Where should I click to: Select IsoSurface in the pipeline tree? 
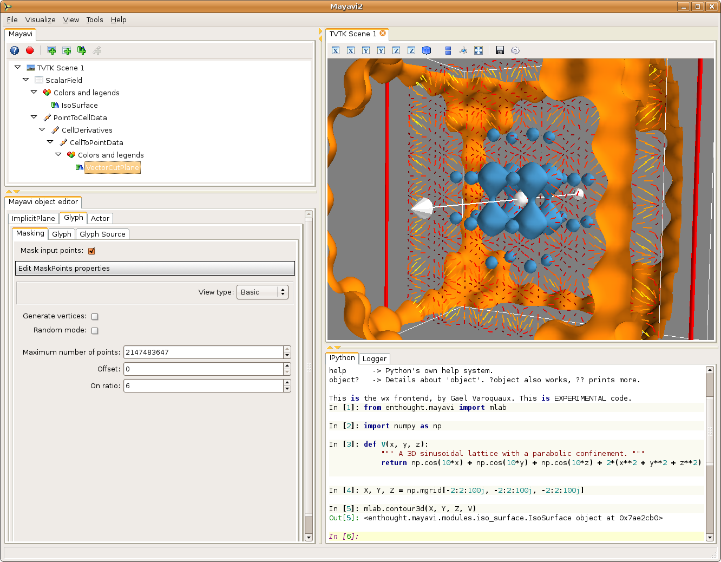tap(79, 105)
